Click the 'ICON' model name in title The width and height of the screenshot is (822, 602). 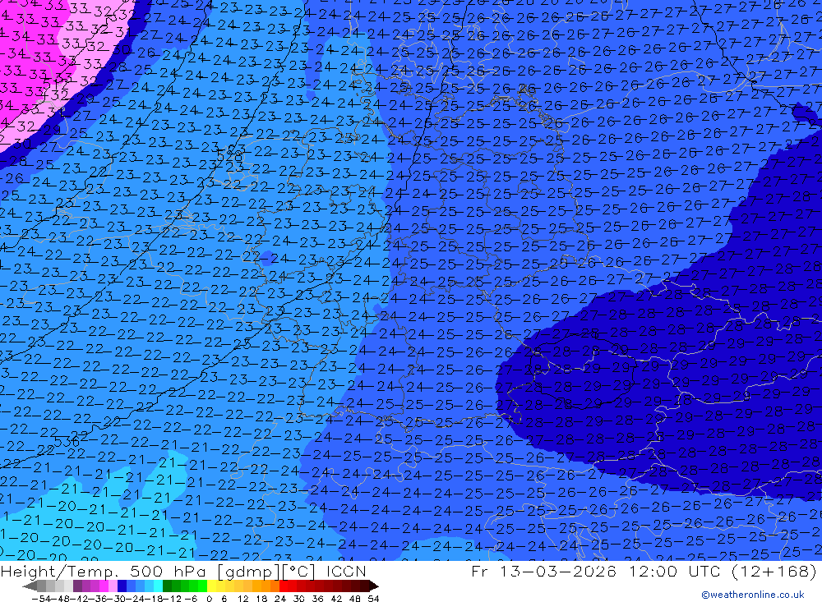click(x=346, y=571)
